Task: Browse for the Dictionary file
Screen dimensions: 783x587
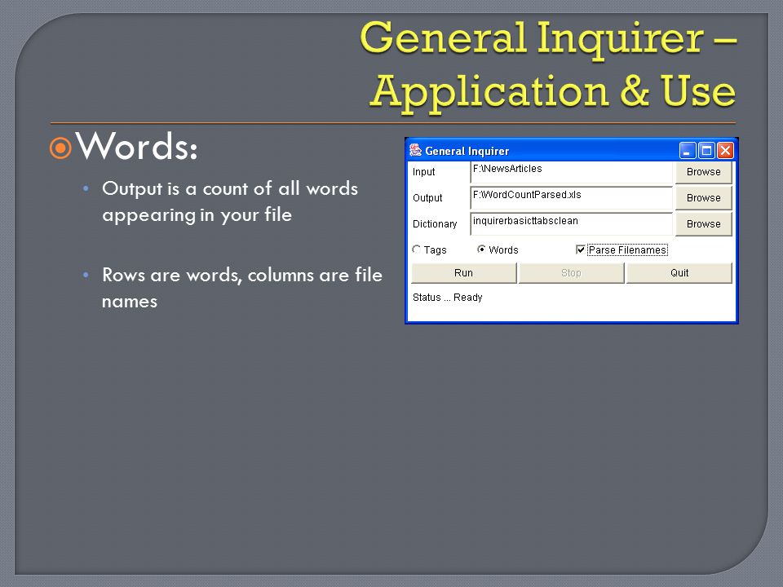Action: pos(704,224)
